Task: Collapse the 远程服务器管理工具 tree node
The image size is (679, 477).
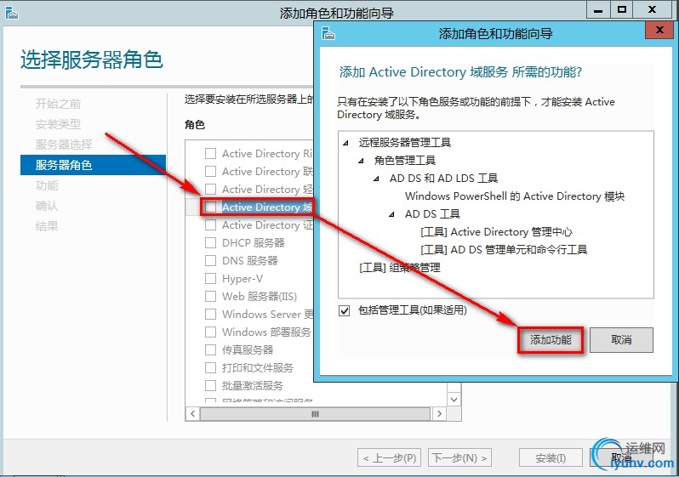Action: [x=345, y=143]
